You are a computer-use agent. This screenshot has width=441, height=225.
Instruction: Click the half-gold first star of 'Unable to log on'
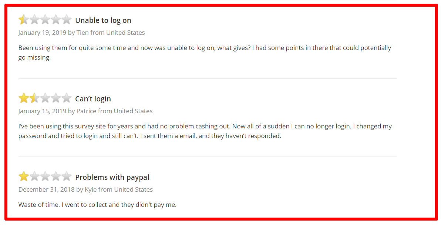tap(24, 20)
